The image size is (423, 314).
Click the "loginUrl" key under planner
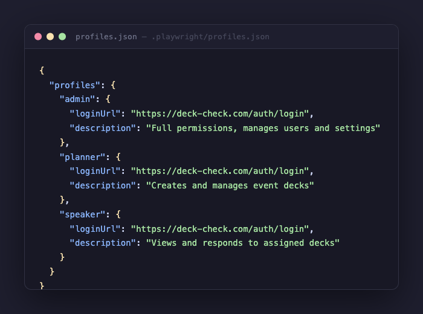(95, 171)
